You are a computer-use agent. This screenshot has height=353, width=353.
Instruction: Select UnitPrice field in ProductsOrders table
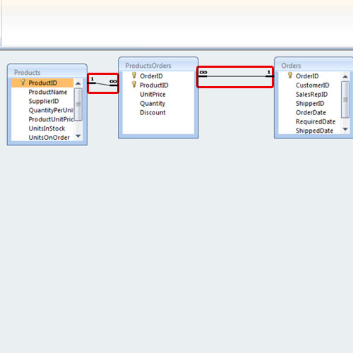152,95
